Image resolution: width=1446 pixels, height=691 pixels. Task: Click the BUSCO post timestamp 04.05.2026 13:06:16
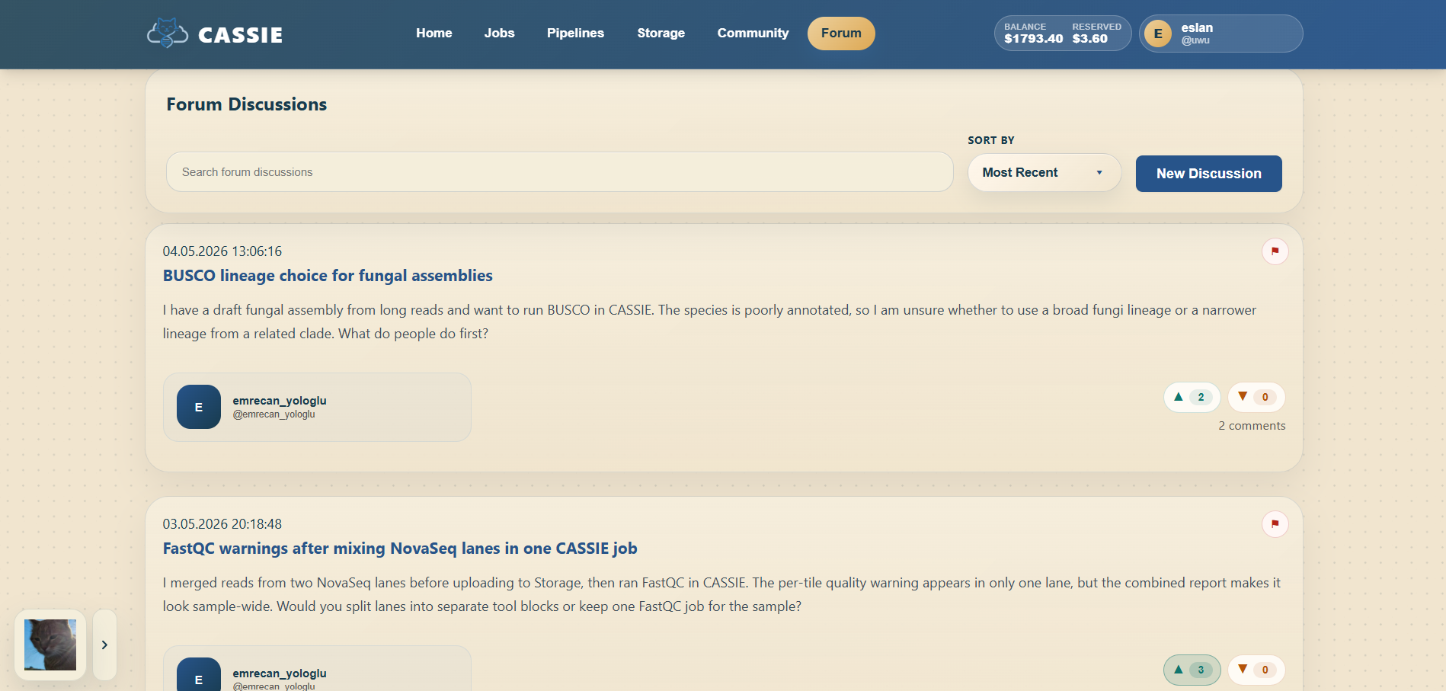(x=222, y=251)
